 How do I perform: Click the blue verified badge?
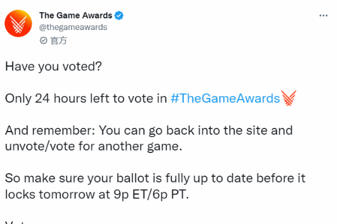pyautogui.click(x=119, y=16)
